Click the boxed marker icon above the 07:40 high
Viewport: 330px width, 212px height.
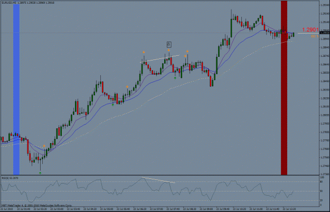169,45
